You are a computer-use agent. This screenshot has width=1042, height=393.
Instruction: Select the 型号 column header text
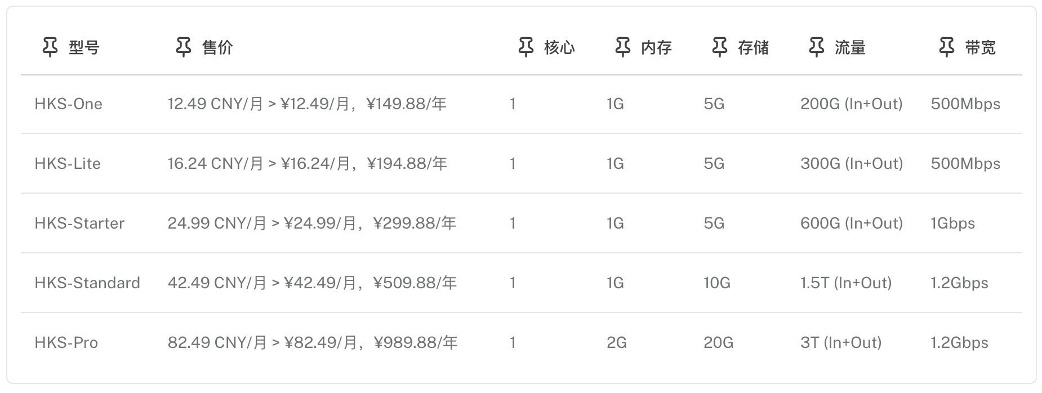[x=84, y=48]
